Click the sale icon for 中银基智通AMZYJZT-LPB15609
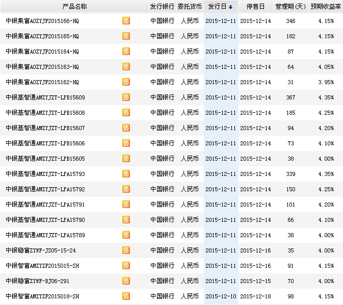This screenshot has height=305, width=343. [x=126, y=97]
